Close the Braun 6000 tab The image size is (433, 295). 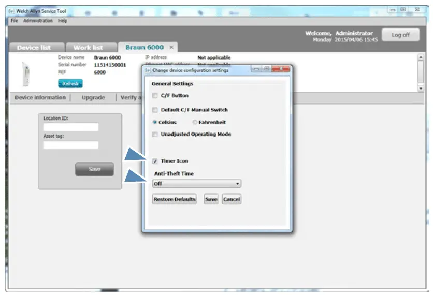click(x=171, y=47)
